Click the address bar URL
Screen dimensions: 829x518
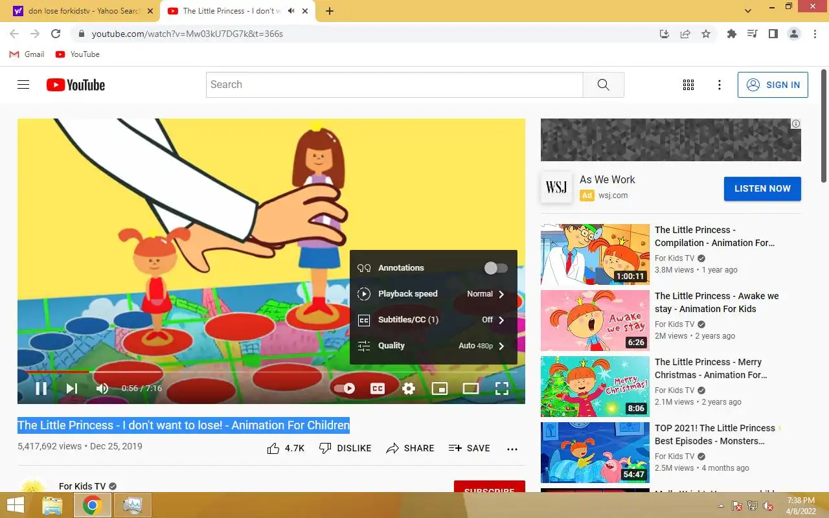[x=187, y=34]
